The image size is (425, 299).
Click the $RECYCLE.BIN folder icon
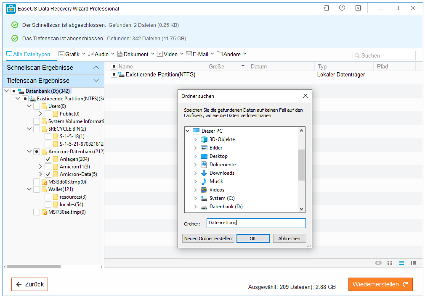pos(44,129)
